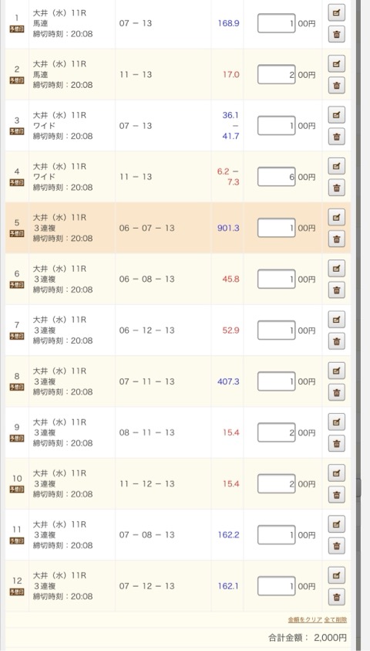Click 金額をクリア link
This screenshot has height=651, width=370.
(x=305, y=620)
